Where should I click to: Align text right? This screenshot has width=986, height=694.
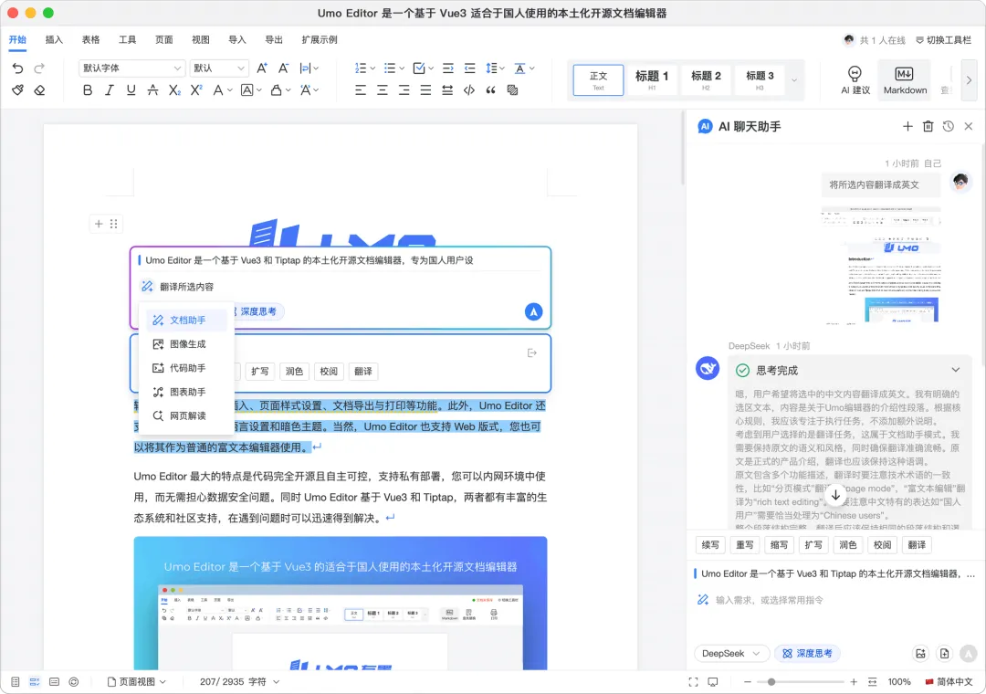click(404, 90)
